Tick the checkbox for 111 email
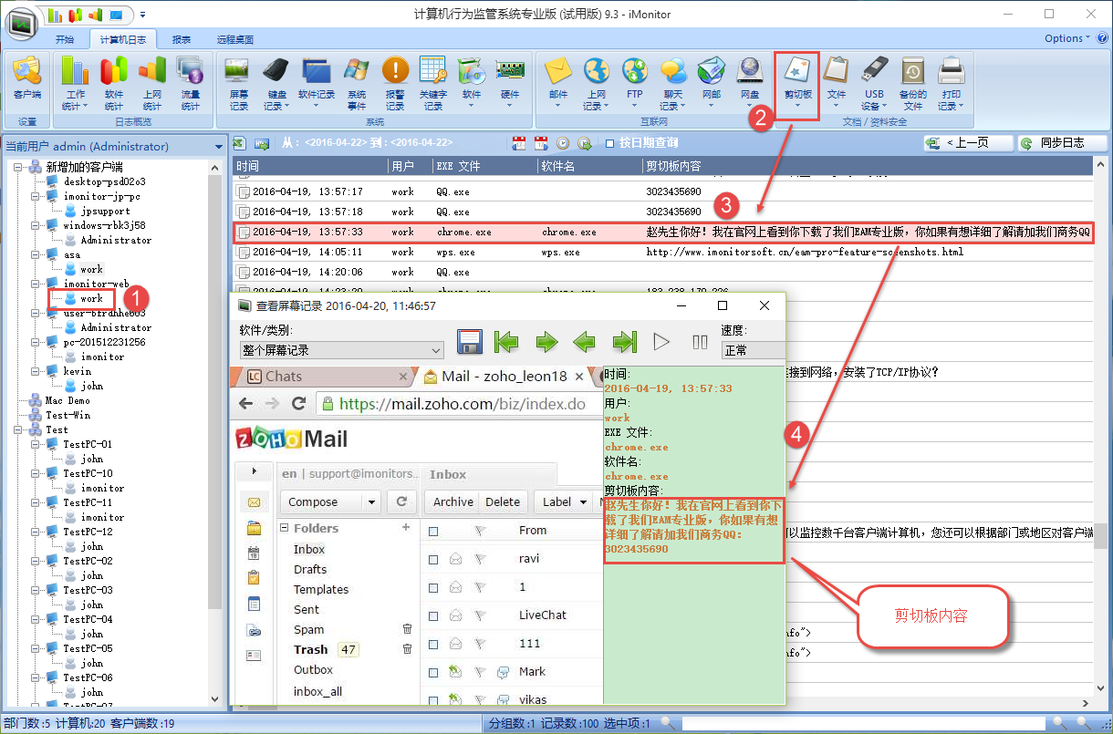This screenshot has height=734, width=1113. (x=433, y=644)
